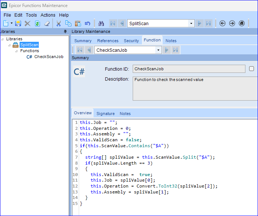Click the green Refresh toolbar icon
Viewport: 258px width, 216px height.
[x=37, y=23]
